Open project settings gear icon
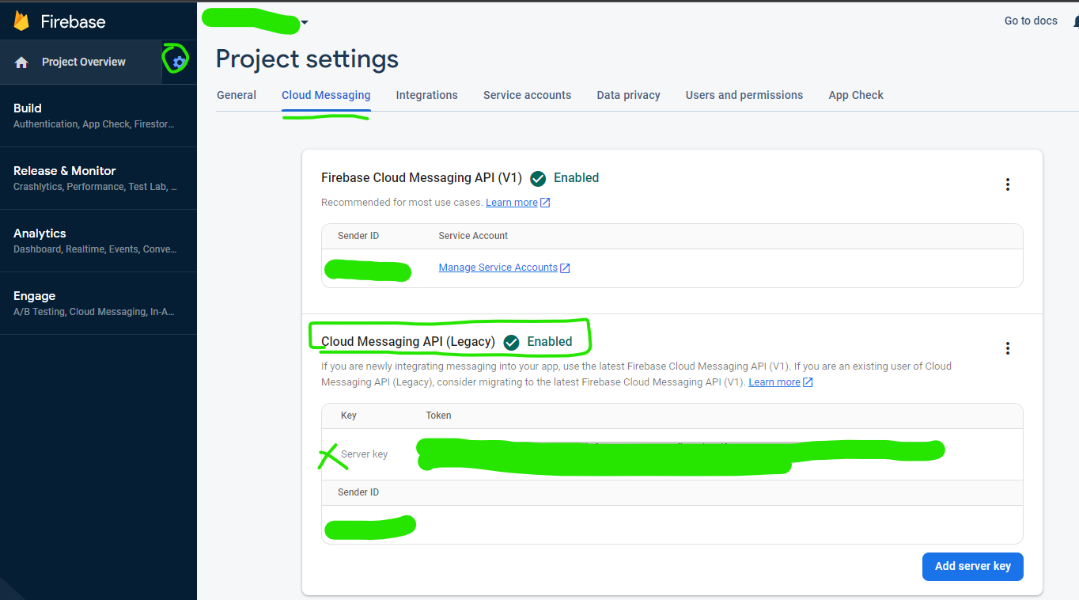 pos(179,61)
